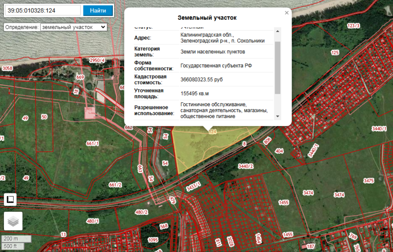Click the cadastral number input field
Image resolution: width=393 pixels, height=252 pixels.
[43, 11]
